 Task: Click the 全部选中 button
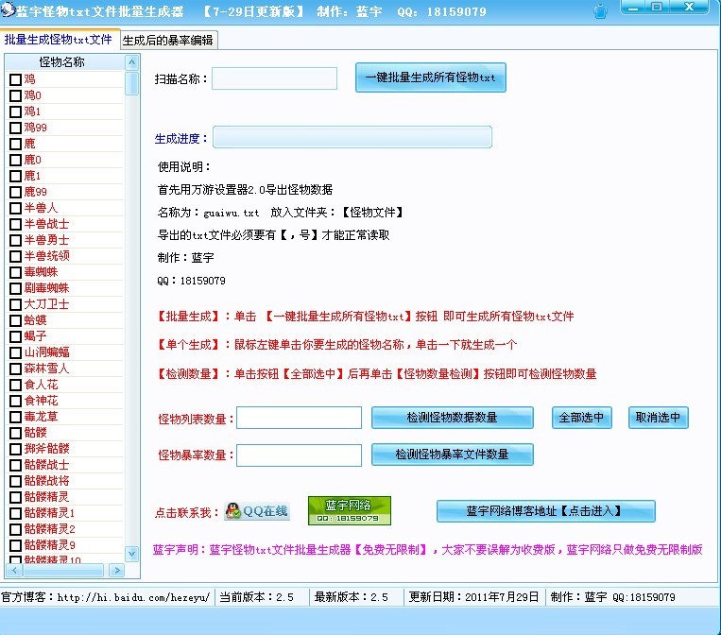(582, 418)
